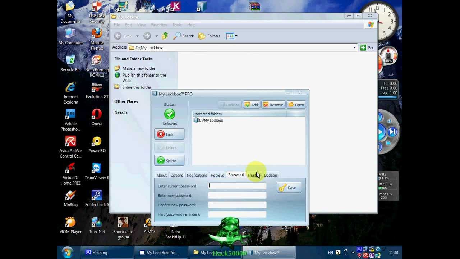460x259 pixels.
Task: Launch Mozilla Firefox desktop icon
Action: tap(97, 39)
